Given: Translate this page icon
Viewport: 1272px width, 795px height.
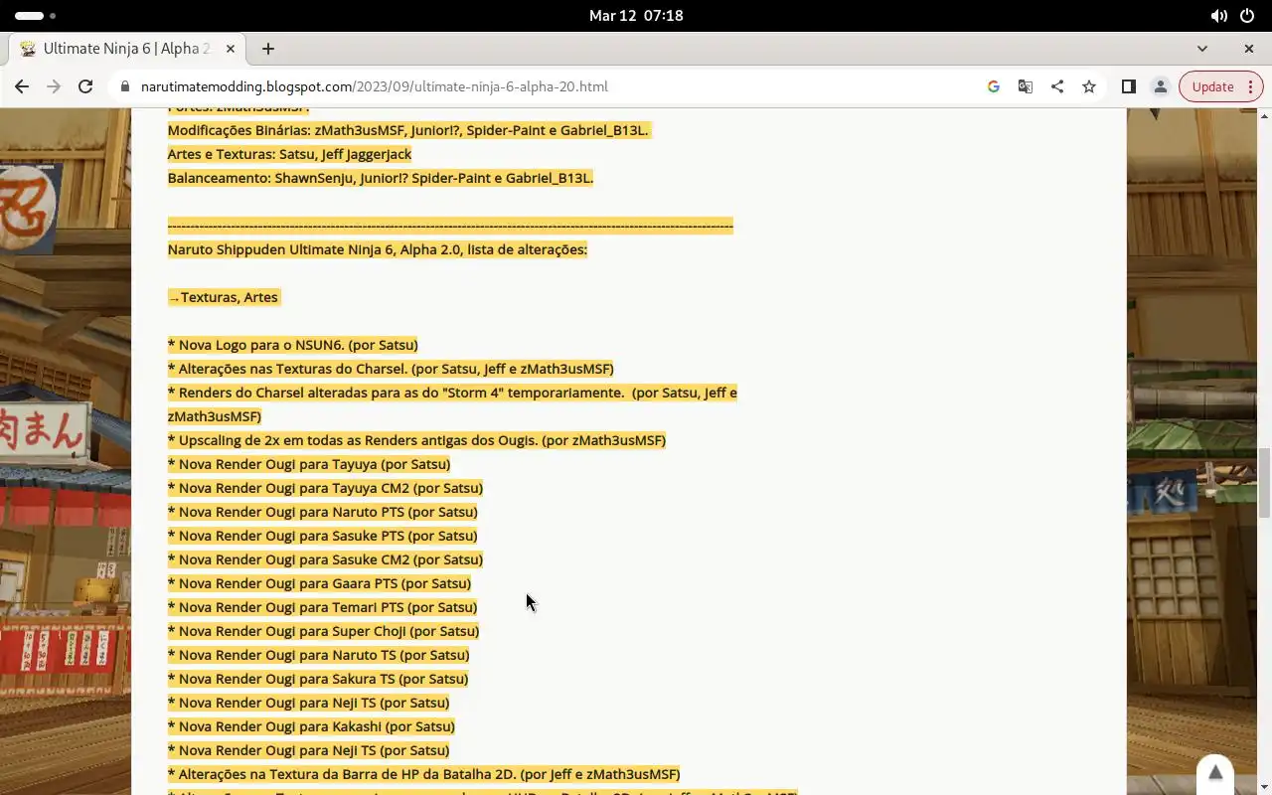Looking at the screenshot, I should click(x=1025, y=86).
